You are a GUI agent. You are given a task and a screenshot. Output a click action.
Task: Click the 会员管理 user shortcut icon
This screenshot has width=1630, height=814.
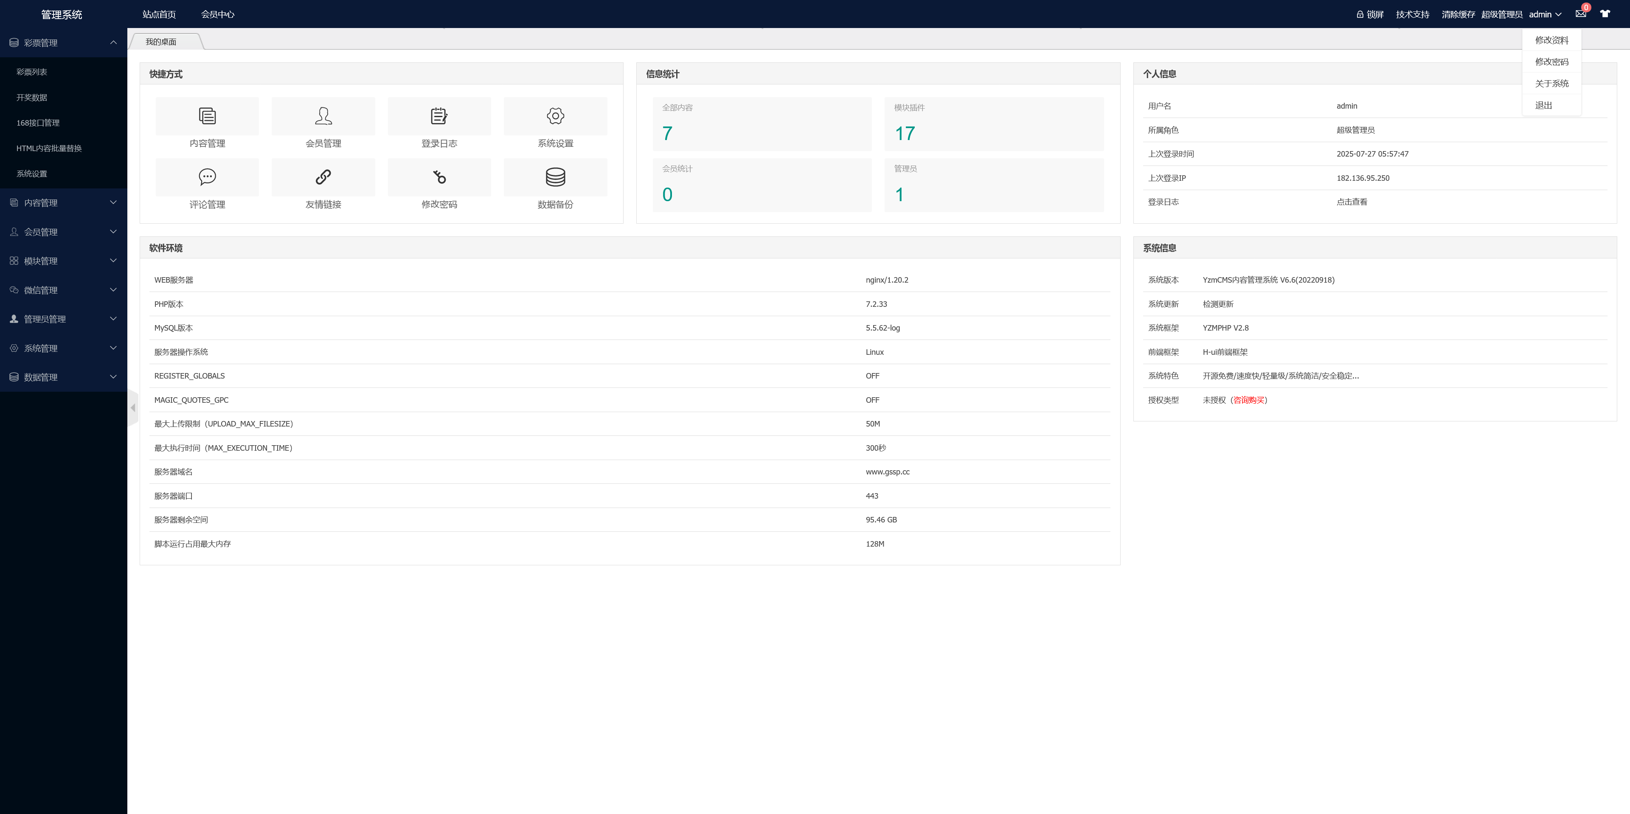pos(323,116)
